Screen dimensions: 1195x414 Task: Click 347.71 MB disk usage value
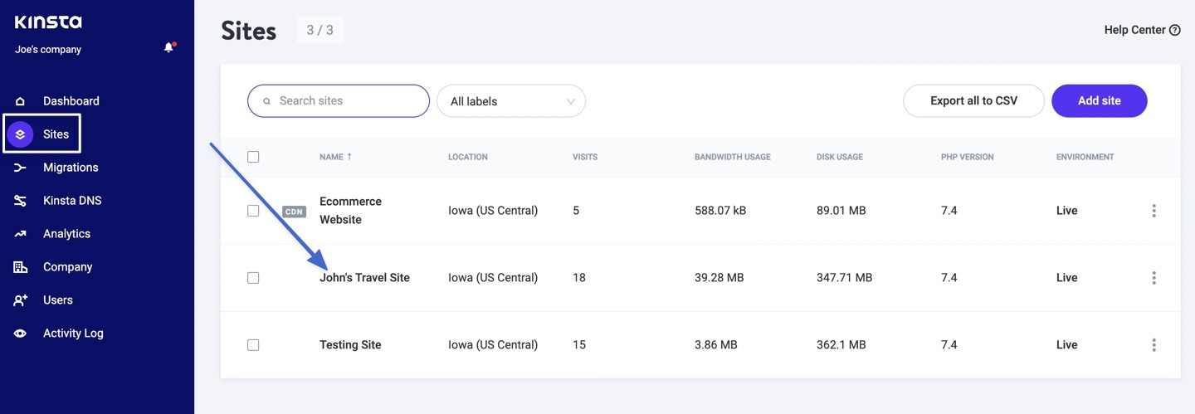[x=844, y=278]
